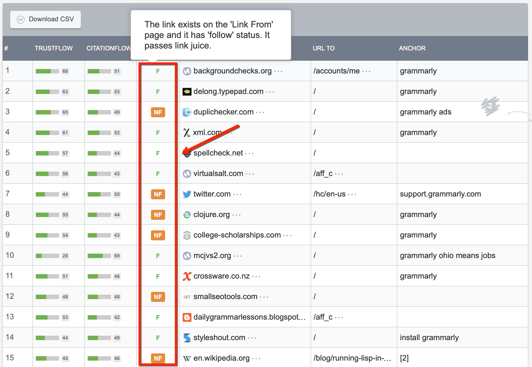Click the Citation Flow bar valued 69
Viewport: 532px width, 367px height.
click(x=99, y=256)
